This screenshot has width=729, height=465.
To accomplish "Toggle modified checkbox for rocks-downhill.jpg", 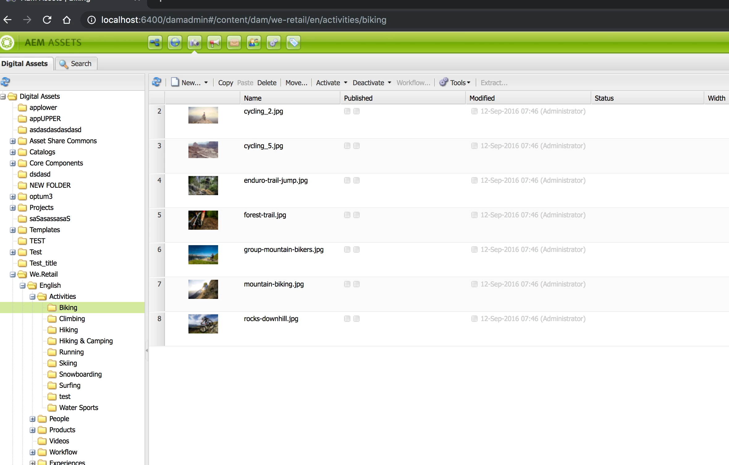I will click(474, 319).
